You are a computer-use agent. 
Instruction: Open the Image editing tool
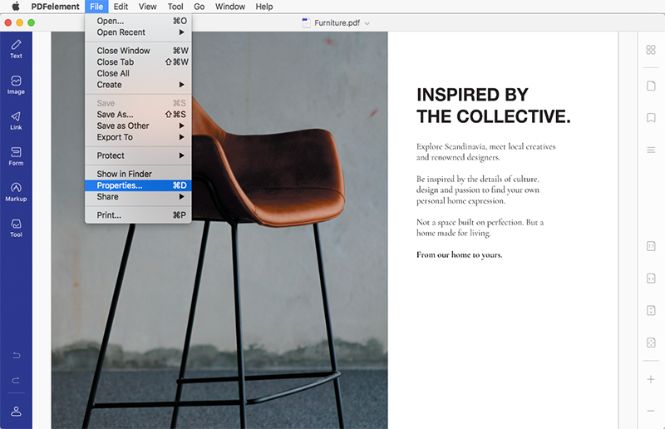[x=16, y=84]
